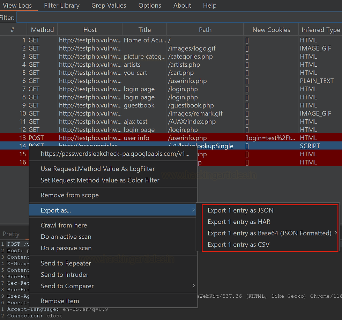Sort by the Host column header
Viewport: 342px width, 320px height.
[90, 30]
